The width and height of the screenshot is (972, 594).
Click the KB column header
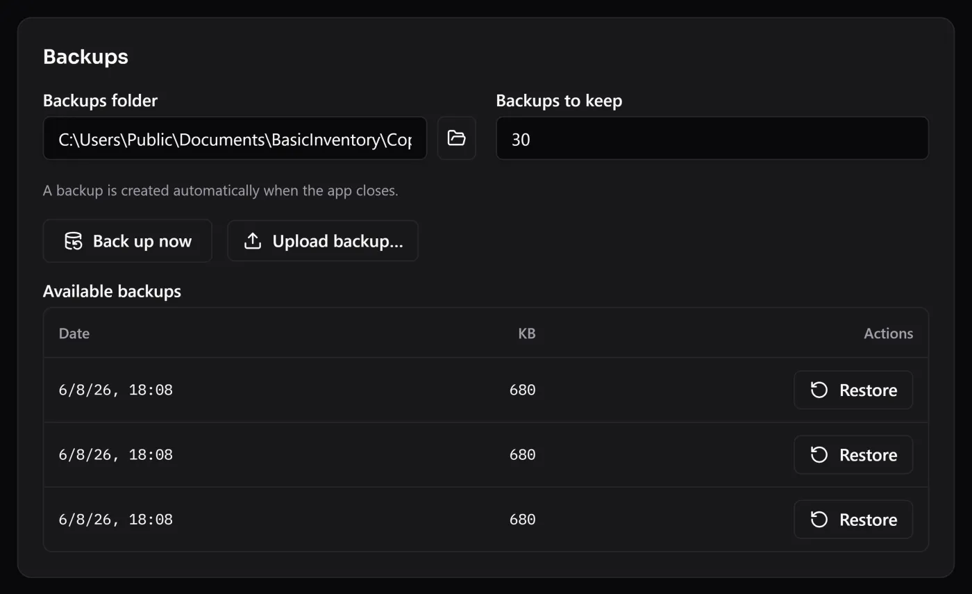[x=527, y=333]
